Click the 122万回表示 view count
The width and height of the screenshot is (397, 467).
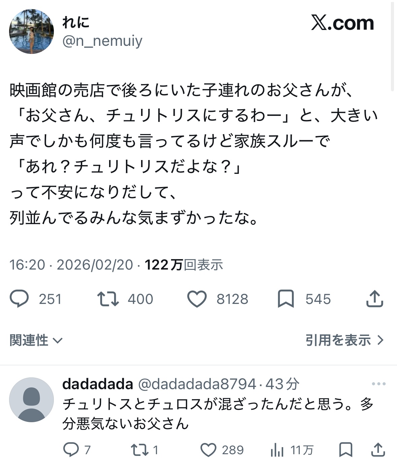coord(184,265)
